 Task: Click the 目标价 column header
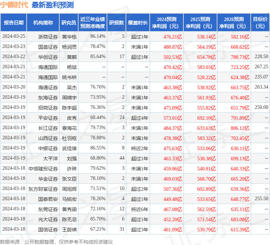(260, 22)
